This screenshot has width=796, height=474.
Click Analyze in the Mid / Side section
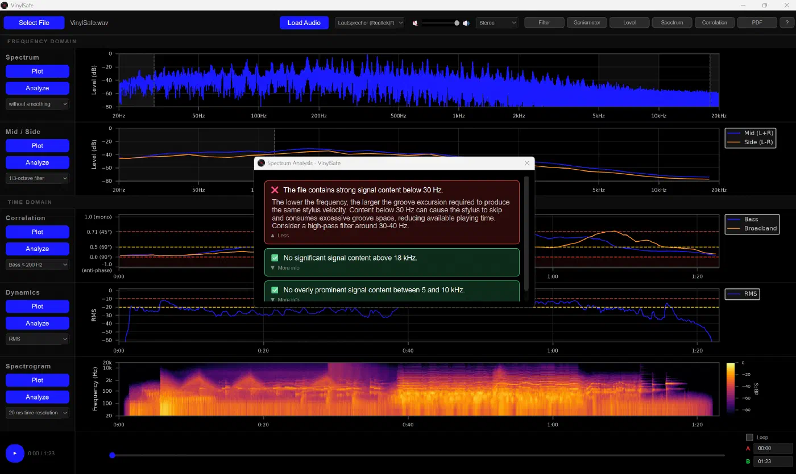point(38,163)
